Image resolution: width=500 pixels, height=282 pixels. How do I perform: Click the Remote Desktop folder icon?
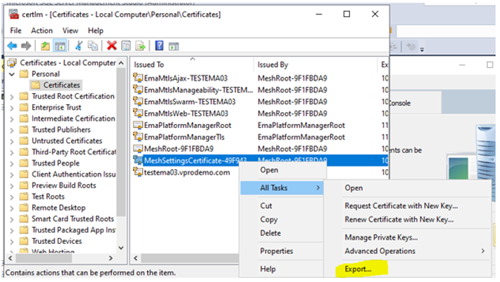click(24, 208)
